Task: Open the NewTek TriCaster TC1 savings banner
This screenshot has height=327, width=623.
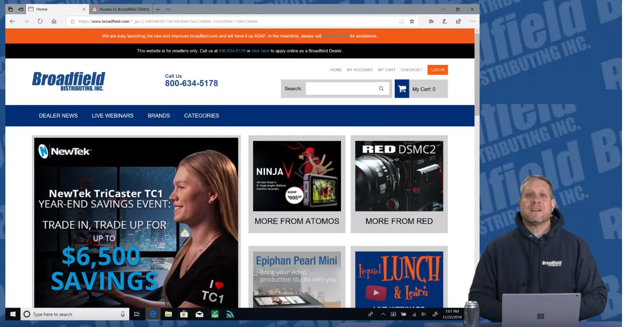Action: pyautogui.click(x=136, y=222)
